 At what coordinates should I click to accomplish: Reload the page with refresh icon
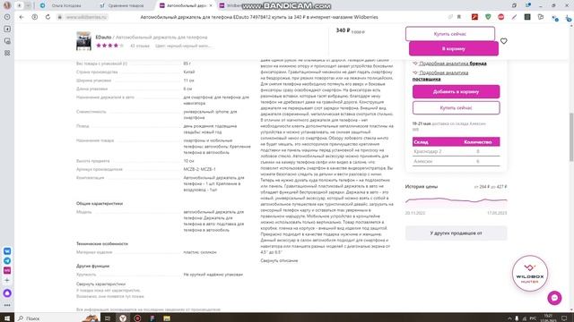coord(48,17)
